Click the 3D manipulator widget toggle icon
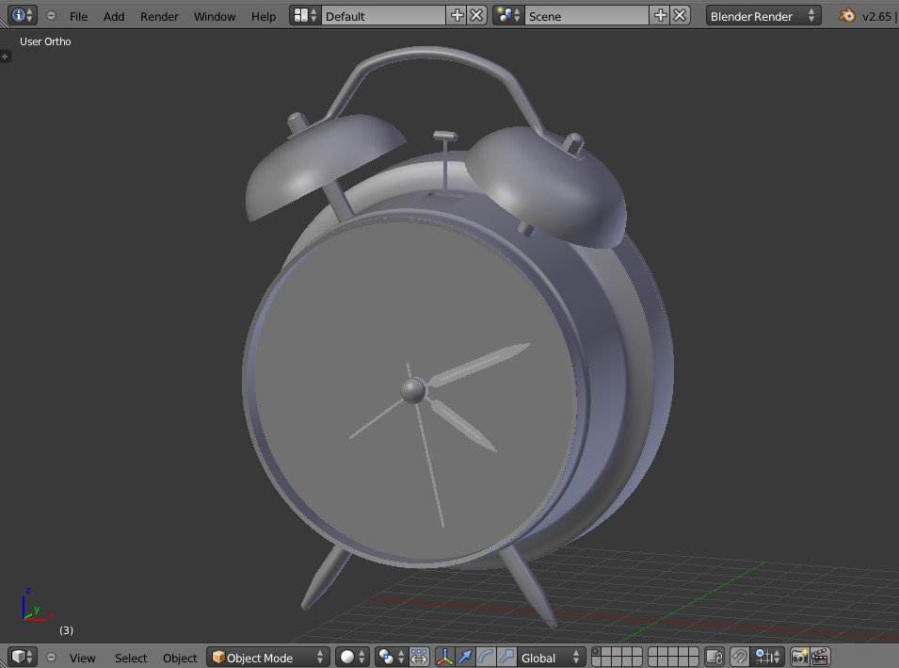Image resolution: width=899 pixels, height=668 pixels. pyautogui.click(x=444, y=657)
